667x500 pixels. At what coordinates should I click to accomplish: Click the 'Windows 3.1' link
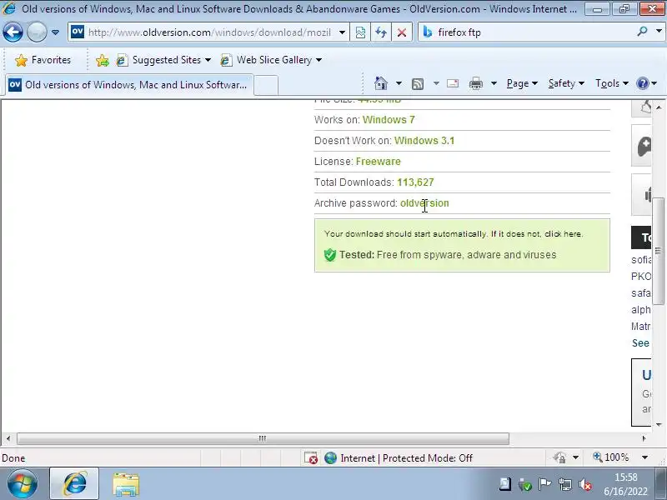click(424, 141)
